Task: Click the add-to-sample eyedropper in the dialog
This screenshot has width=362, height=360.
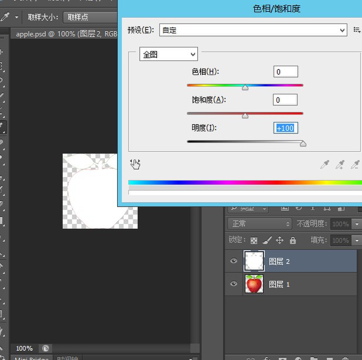Action: [340, 165]
